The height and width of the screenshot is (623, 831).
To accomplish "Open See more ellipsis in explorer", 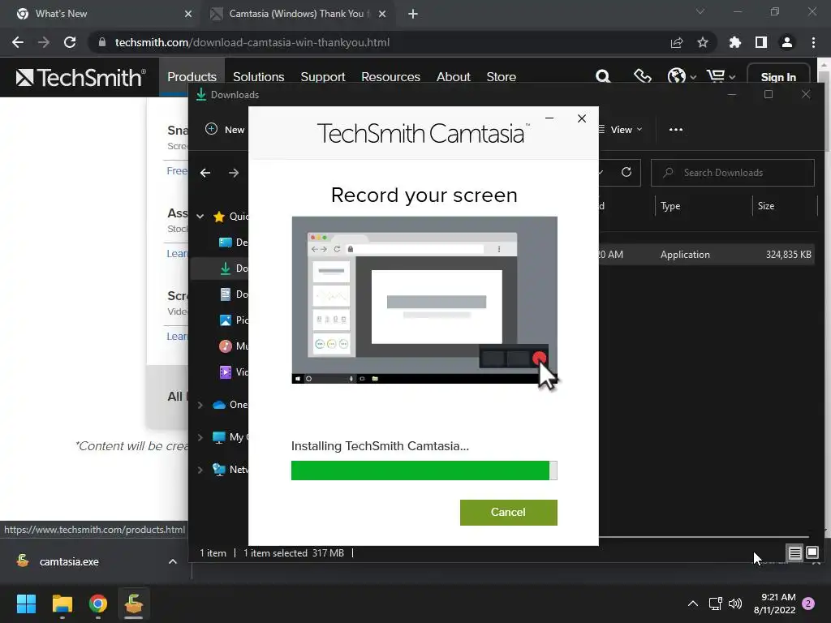I will pyautogui.click(x=676, y=129).
